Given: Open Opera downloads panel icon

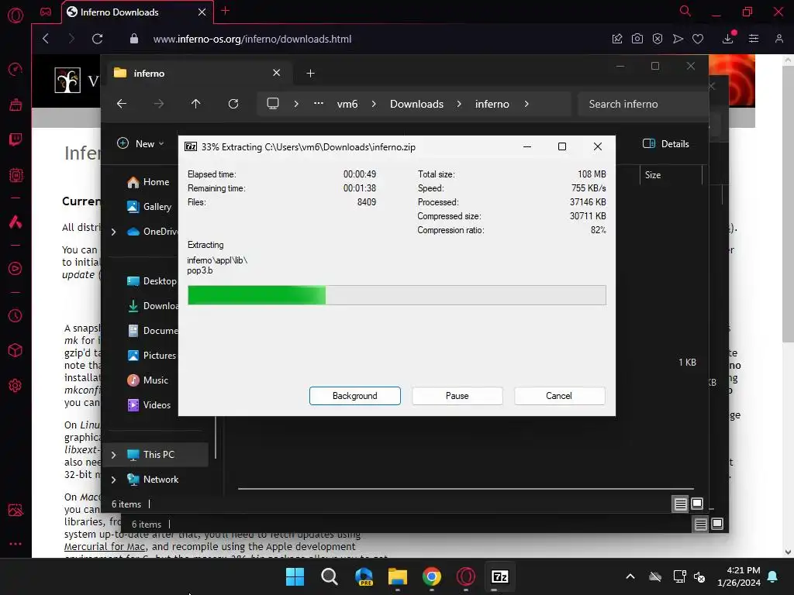Looking at the screenshot, I should tap(727, 39).
